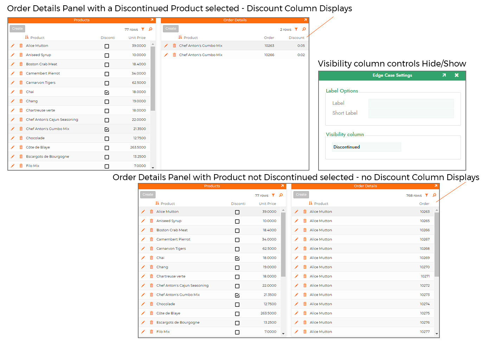The height and width of the screenshot is (342, 488).
Task: Delete the Alice Mutton order 10270 row
Action: 305,267
